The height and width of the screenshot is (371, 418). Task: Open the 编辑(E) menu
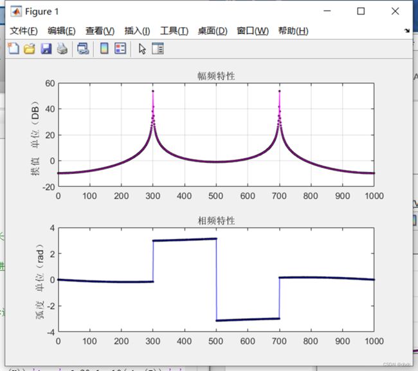62,31
